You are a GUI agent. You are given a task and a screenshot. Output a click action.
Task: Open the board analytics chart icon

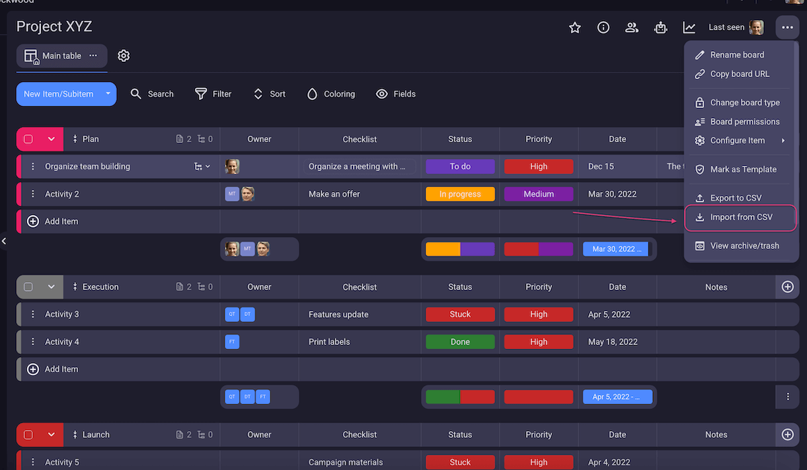(x=689, y=28)
